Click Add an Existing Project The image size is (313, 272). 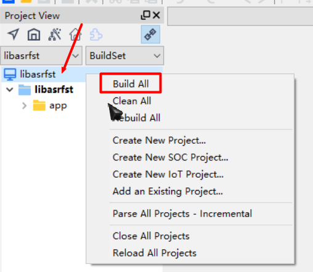pos(168,191)
